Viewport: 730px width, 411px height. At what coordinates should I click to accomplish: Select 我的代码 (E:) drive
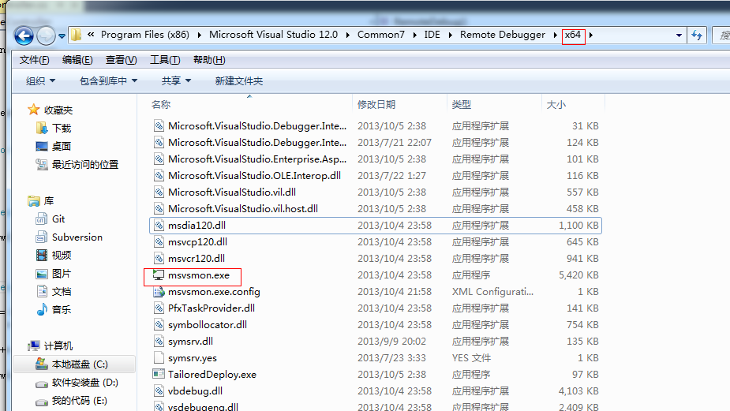(80, 400)
